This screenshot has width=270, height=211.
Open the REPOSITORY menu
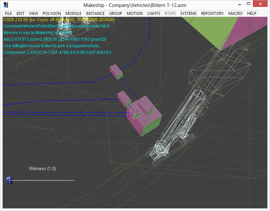pyautogui.click(x=212, y=14)
